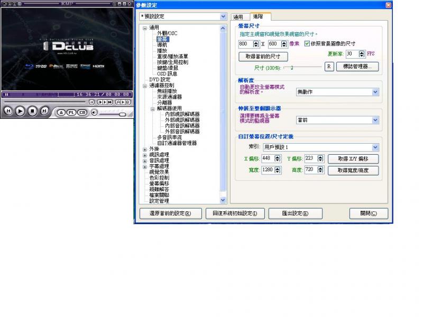Image resolution: width=423 pixels, height=317 pixels.
Task: Select 內部視訊解碼器 in the tree
Action: tap(182, 114)
